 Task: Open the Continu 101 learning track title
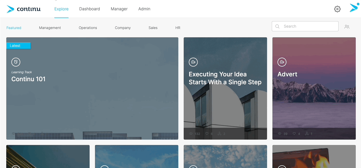pyautogui.click(x=28, y=79)
